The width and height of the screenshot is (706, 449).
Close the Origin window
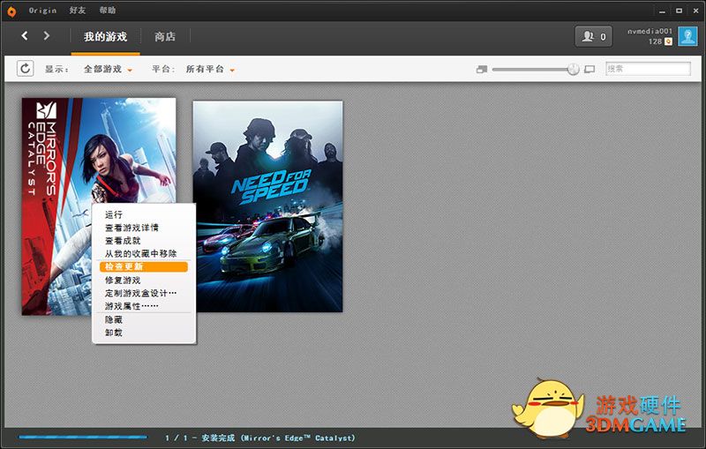(x=695, y=11)
